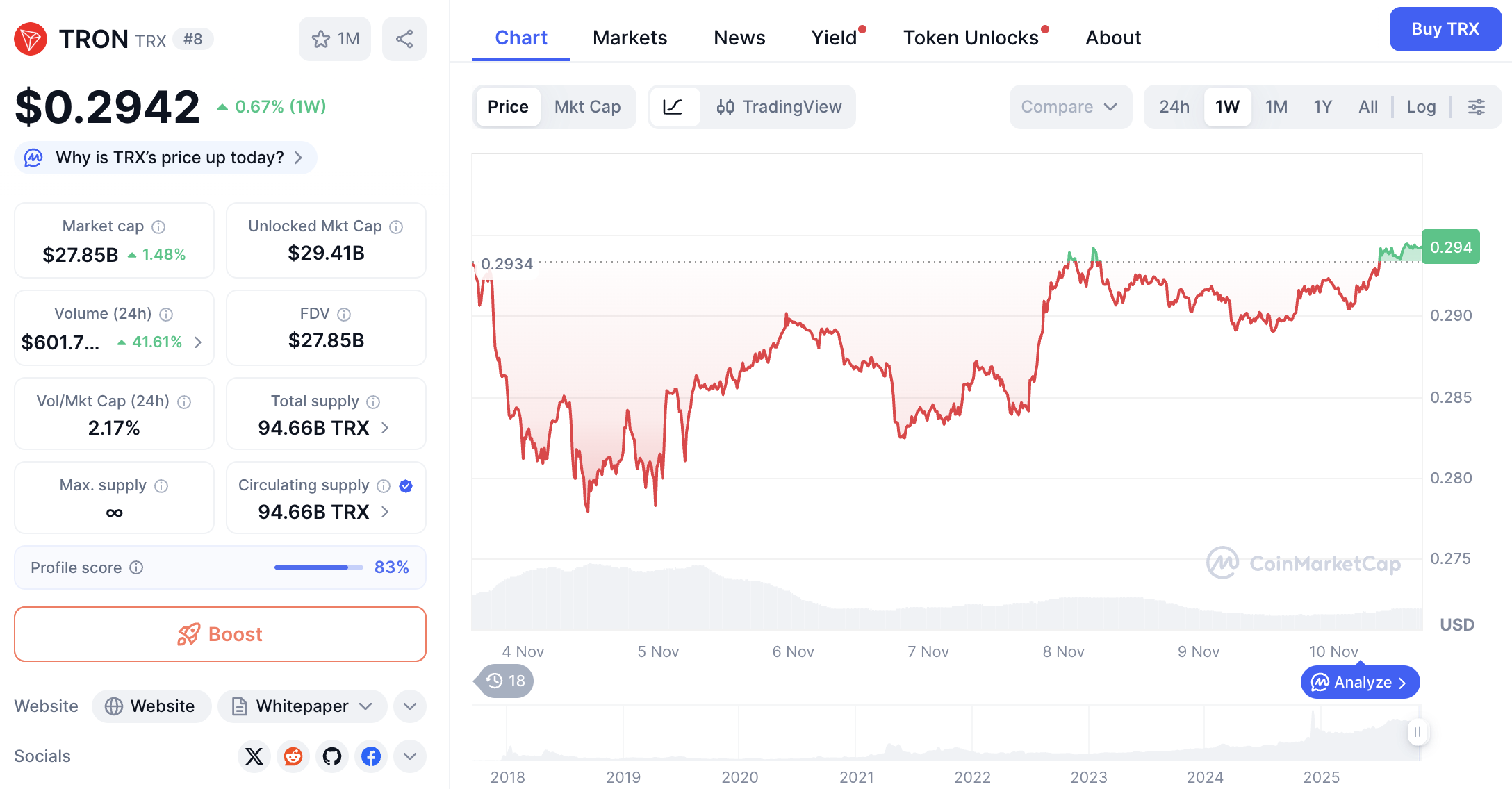Select the line chart style icon
This screenshot has width=1512, height=789.
[x=674, y=107]
